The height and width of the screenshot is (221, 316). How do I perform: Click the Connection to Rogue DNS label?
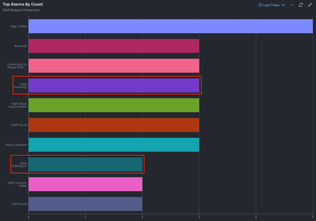[x=17, y=66]
